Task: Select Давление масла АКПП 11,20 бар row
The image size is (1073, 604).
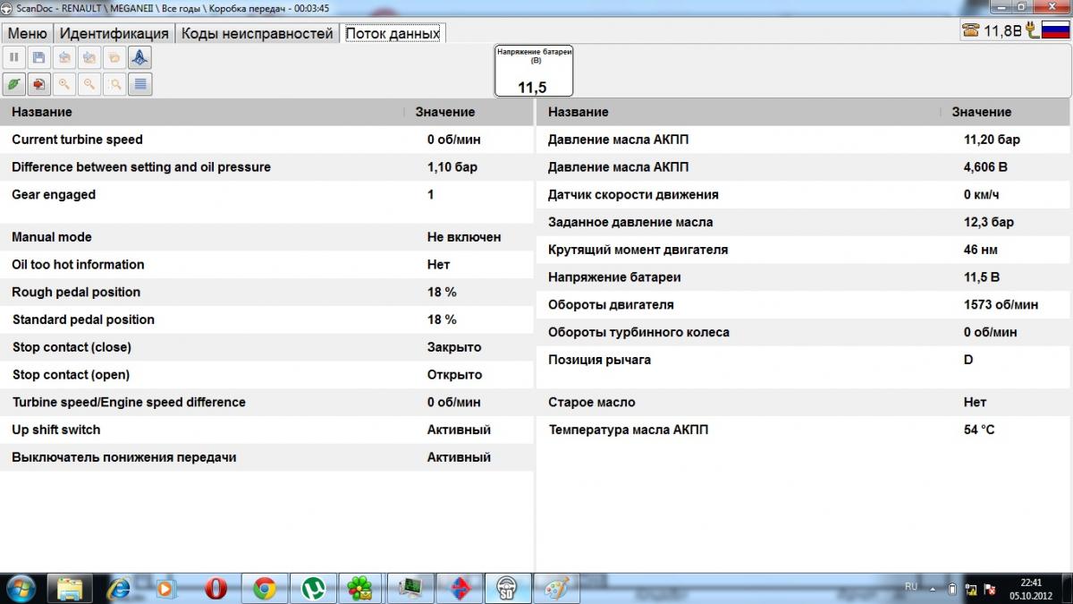Action: 803,140
